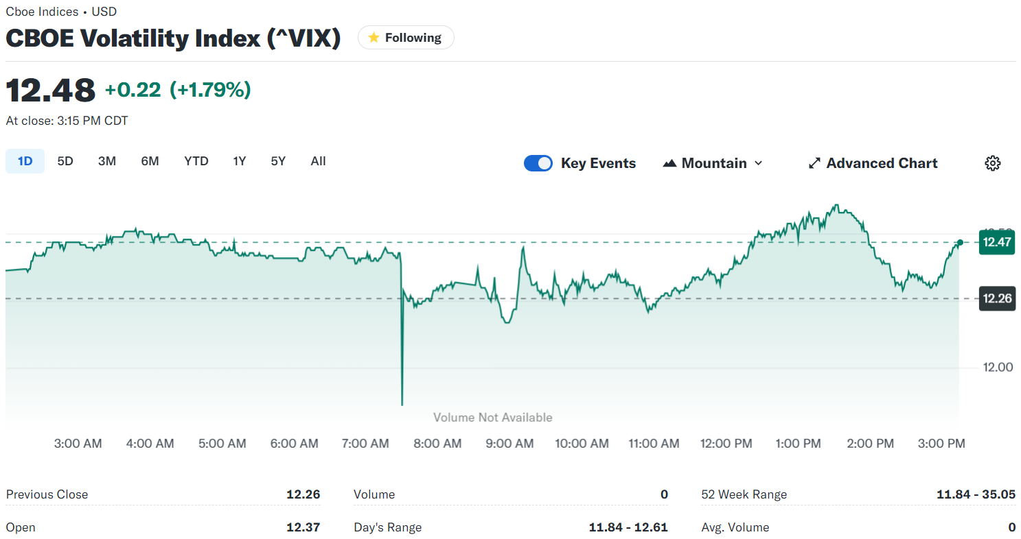Click the Cboe Indices • USD text
Screen dimensions: 1021x539
tap(61, 12)
